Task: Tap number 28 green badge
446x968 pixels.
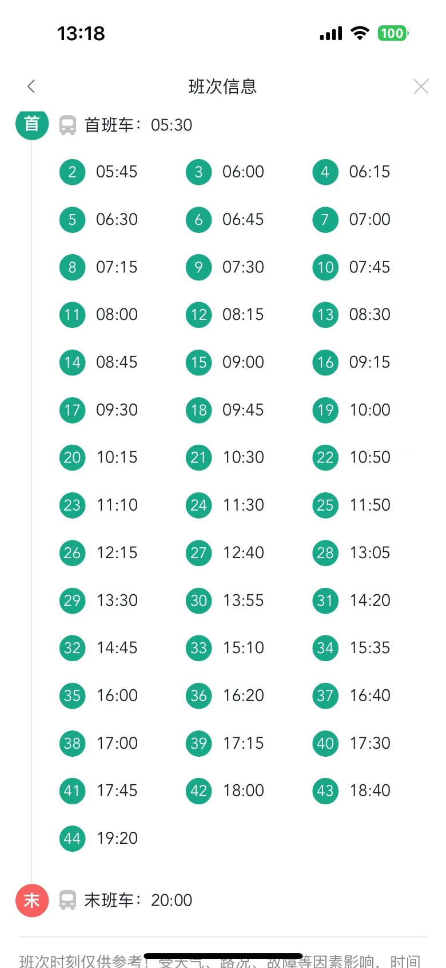Action: click(x=325, y=552)
